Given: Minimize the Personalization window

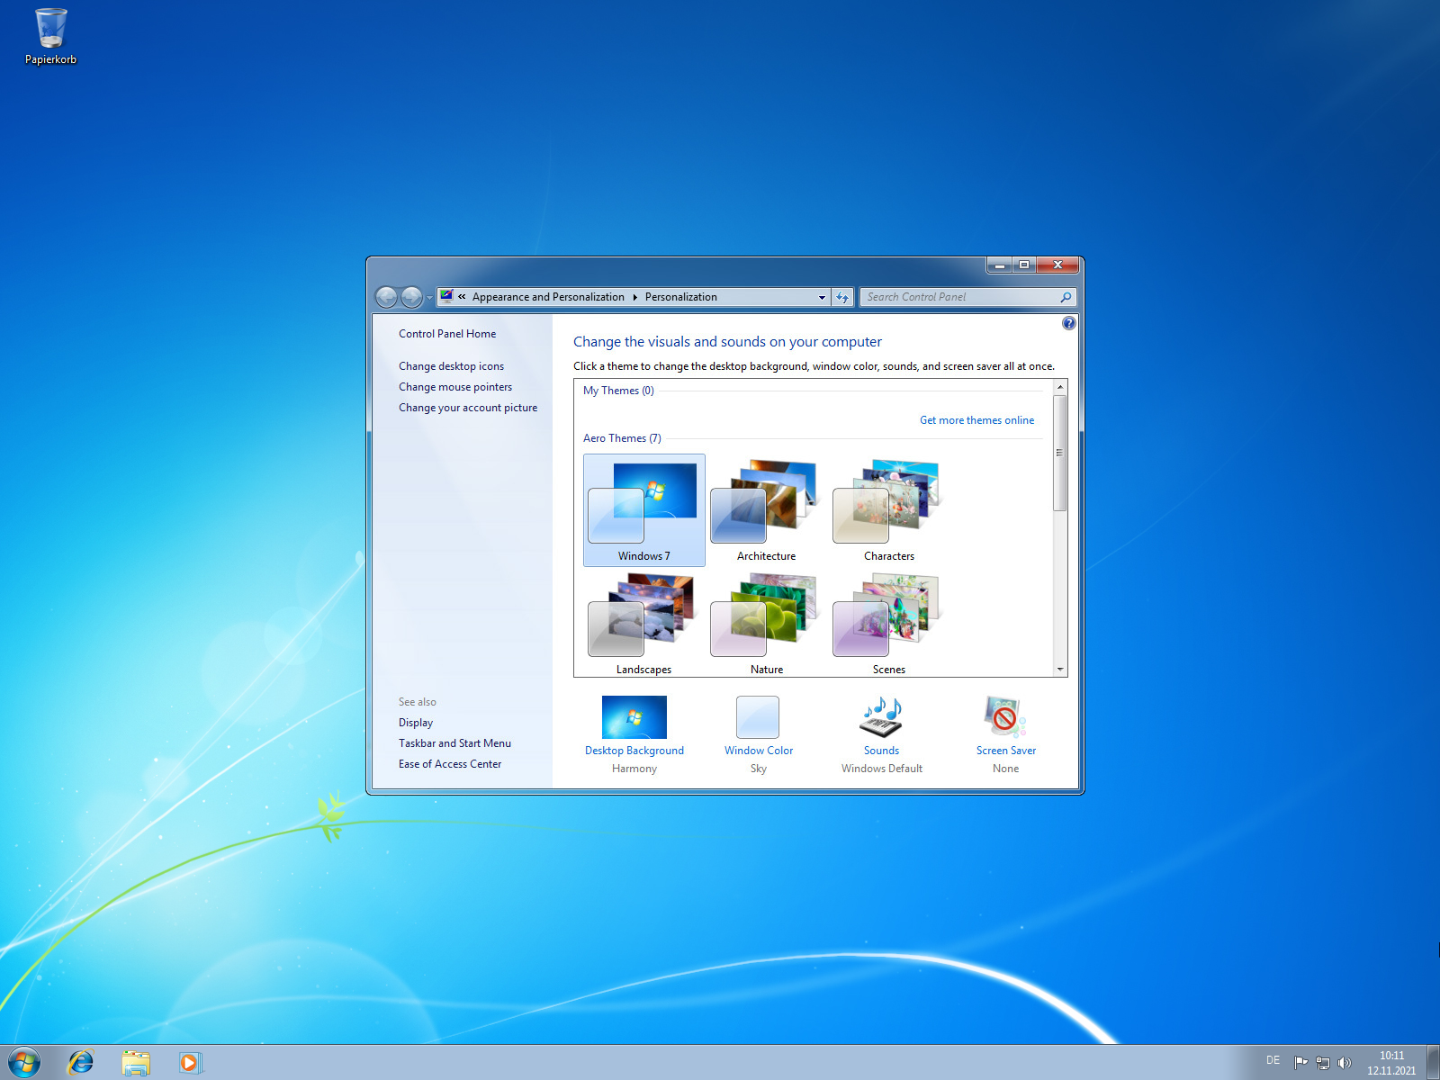Looking at the screenshot, I should coord(999,265).
